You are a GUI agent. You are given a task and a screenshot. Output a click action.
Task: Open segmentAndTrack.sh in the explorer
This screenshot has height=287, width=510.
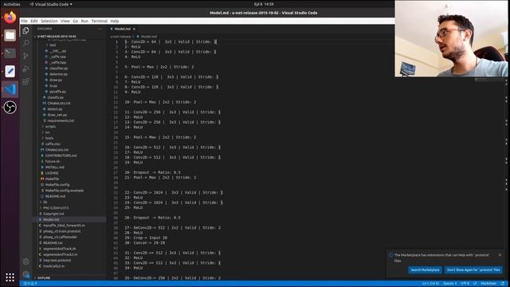pyautogui.click(x=60, y=249)
